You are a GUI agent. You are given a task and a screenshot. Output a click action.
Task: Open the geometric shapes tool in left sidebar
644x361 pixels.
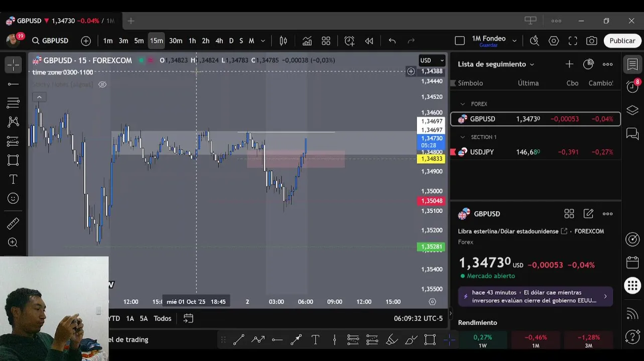14,160
